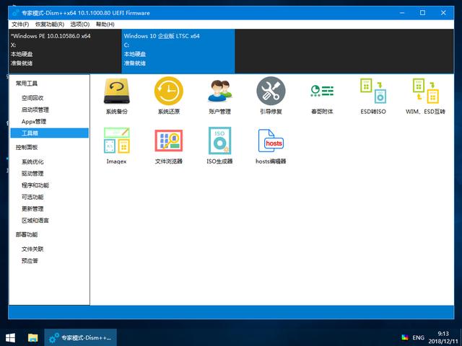
Task: Open 驱动管理 driver management
Action: [x=32, y=173]
